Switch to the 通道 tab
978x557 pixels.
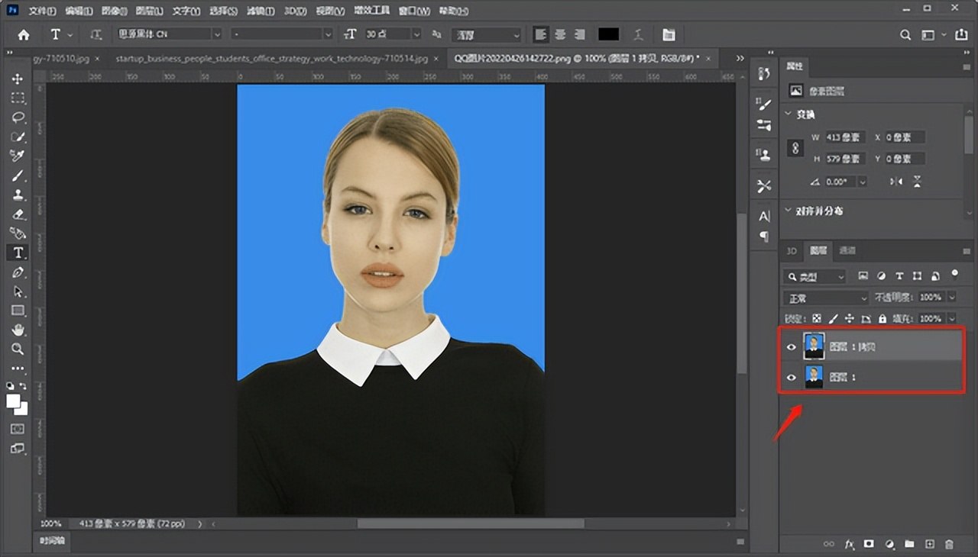tap(847, 250)
